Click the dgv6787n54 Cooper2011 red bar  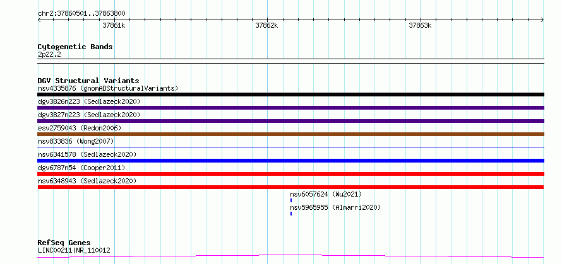(x=290, y=174)
